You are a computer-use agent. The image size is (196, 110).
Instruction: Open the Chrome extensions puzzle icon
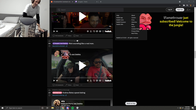(184, 5)
